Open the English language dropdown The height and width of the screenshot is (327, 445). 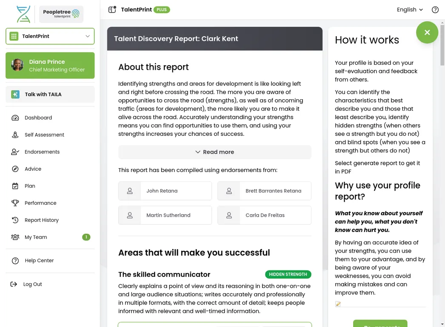410,10
